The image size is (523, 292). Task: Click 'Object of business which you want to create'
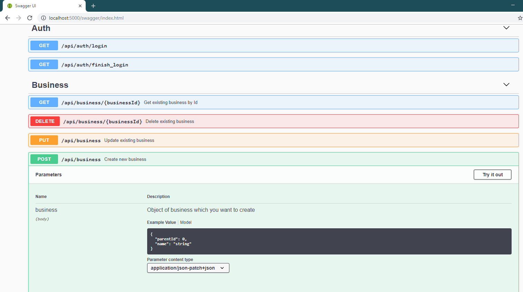201,210
